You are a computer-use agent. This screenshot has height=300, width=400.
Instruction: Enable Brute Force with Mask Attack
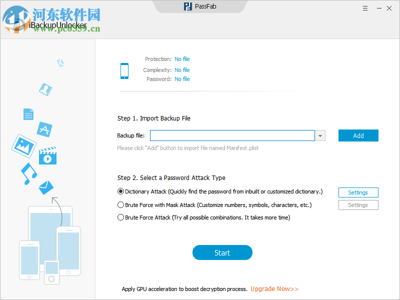pyautogui.click(x=120, y=204)
